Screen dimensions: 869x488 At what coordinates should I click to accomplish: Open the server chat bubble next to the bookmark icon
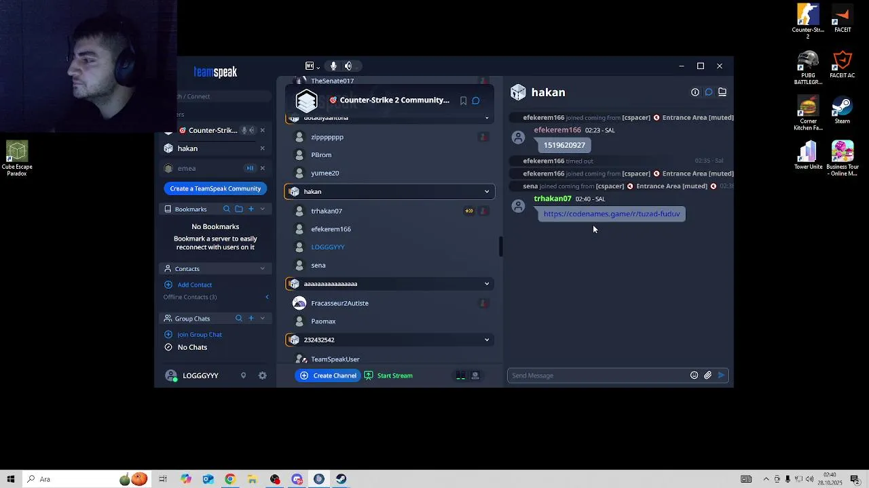[x=476, y=100]
